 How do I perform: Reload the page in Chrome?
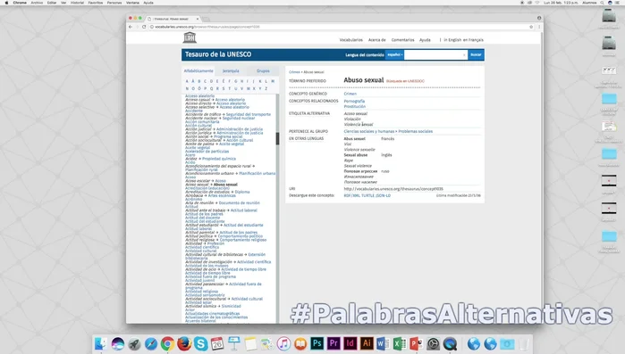144,27
